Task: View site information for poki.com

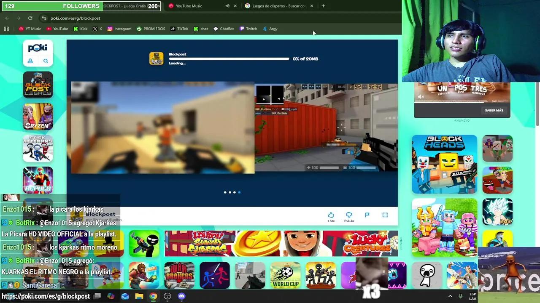Action: tap(44, 18)
